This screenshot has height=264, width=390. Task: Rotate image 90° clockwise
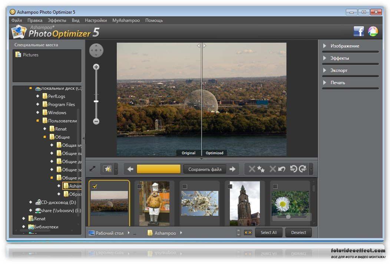(303, 169)
